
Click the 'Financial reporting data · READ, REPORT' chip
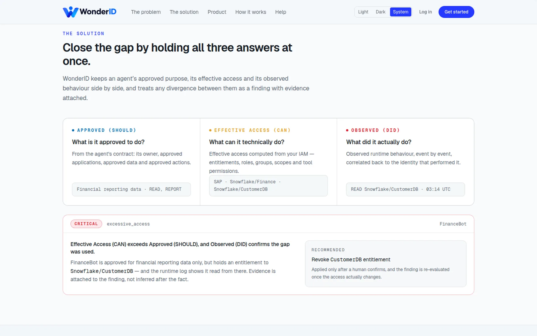(131, 189)
